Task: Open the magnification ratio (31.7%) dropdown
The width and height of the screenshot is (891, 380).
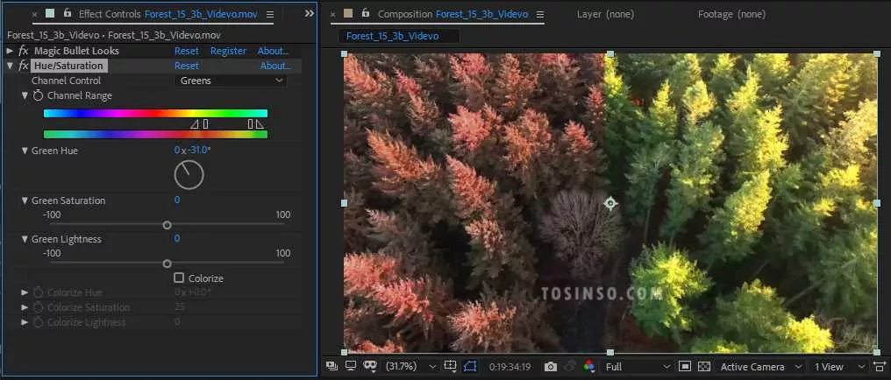Action: pyautogui.click(x=411, y=367)
